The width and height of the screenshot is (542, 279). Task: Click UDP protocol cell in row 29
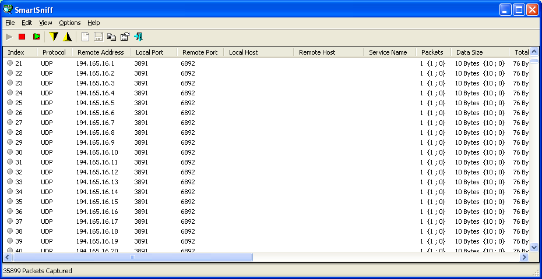tap(47, 142)
